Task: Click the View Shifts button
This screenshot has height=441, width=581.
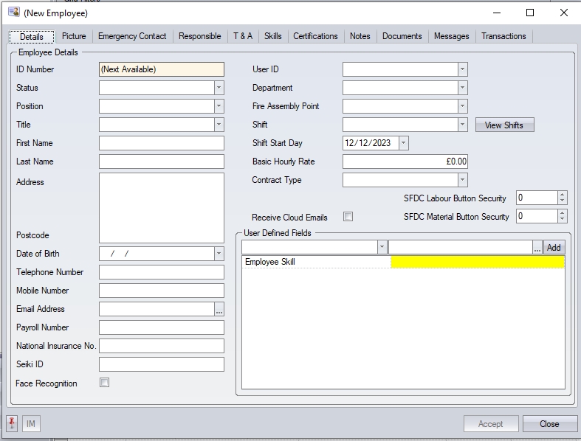Action: point(503,125)
